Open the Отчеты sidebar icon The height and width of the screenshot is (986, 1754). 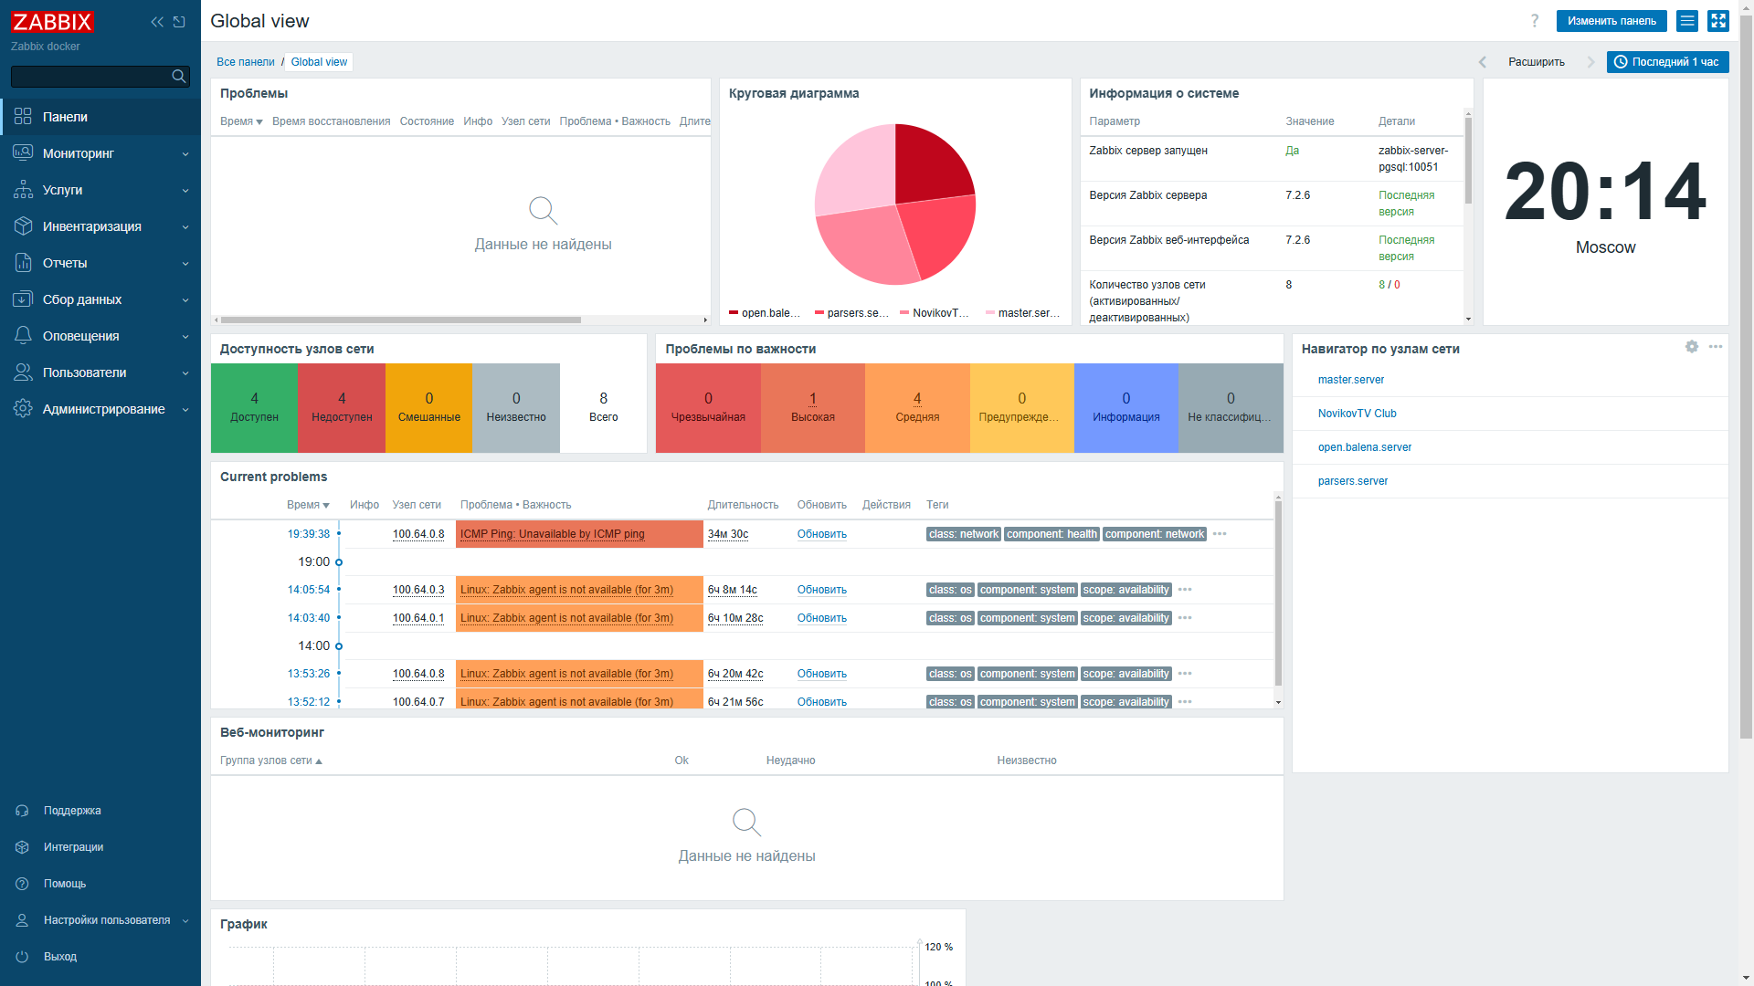[x=23, y=263]
